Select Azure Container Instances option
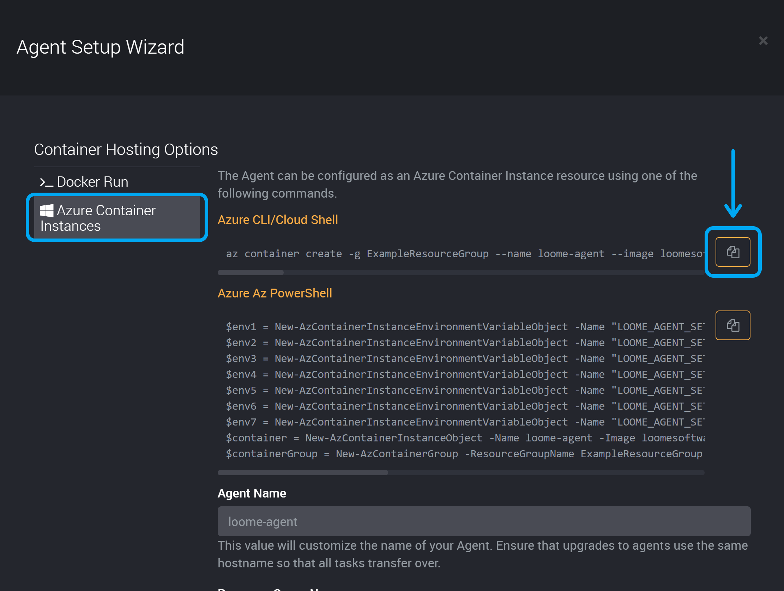The width and height of the screenshot is (784, 591). pos(117,218)
